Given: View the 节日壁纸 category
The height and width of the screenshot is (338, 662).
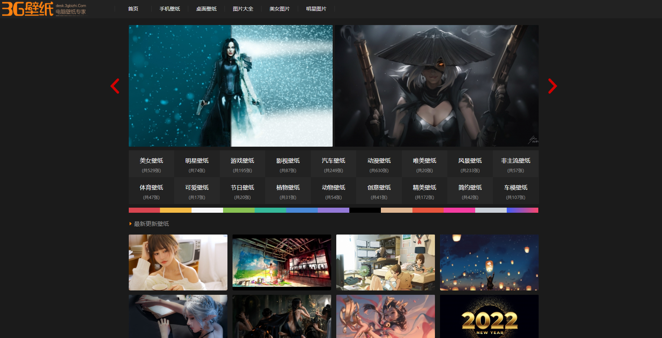Looking at the screenshot, I should click(x=242, y=191).
